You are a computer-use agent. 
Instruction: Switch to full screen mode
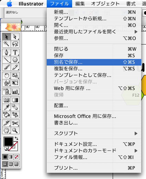(x=16, y=164)
